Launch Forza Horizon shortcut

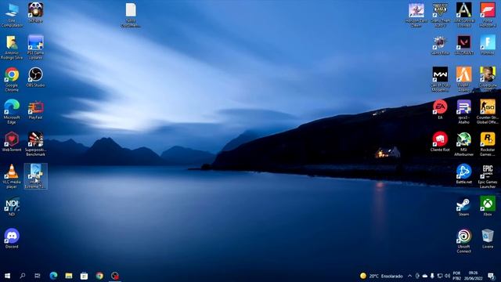(x=488, y=15)
